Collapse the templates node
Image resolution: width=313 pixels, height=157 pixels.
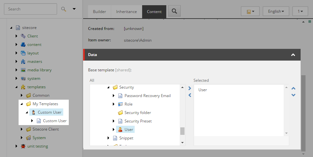(16, 87)
